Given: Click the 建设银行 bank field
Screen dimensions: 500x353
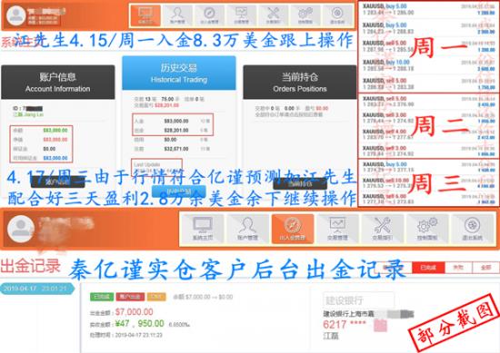Looking at the screenshot, I should tap(358, 299).
